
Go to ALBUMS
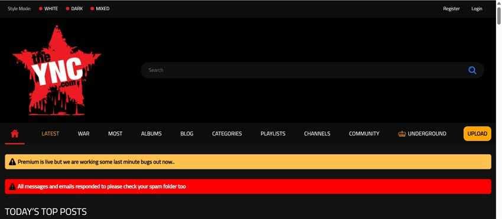tap(151, 134)
